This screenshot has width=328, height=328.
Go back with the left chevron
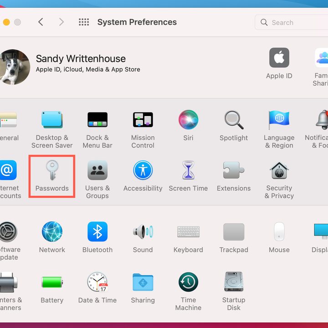point(41,22)
